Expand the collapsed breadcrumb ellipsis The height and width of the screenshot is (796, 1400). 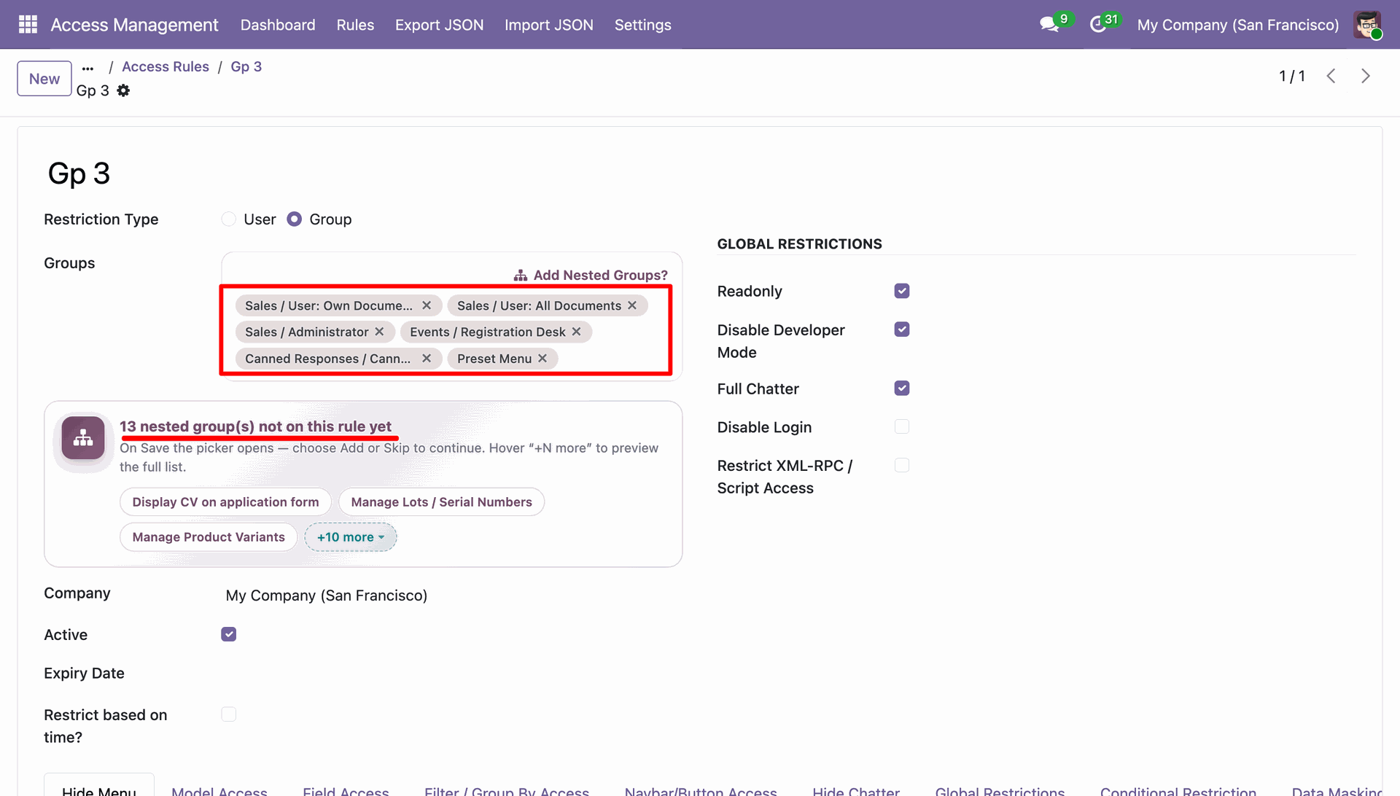pos(87,67)
